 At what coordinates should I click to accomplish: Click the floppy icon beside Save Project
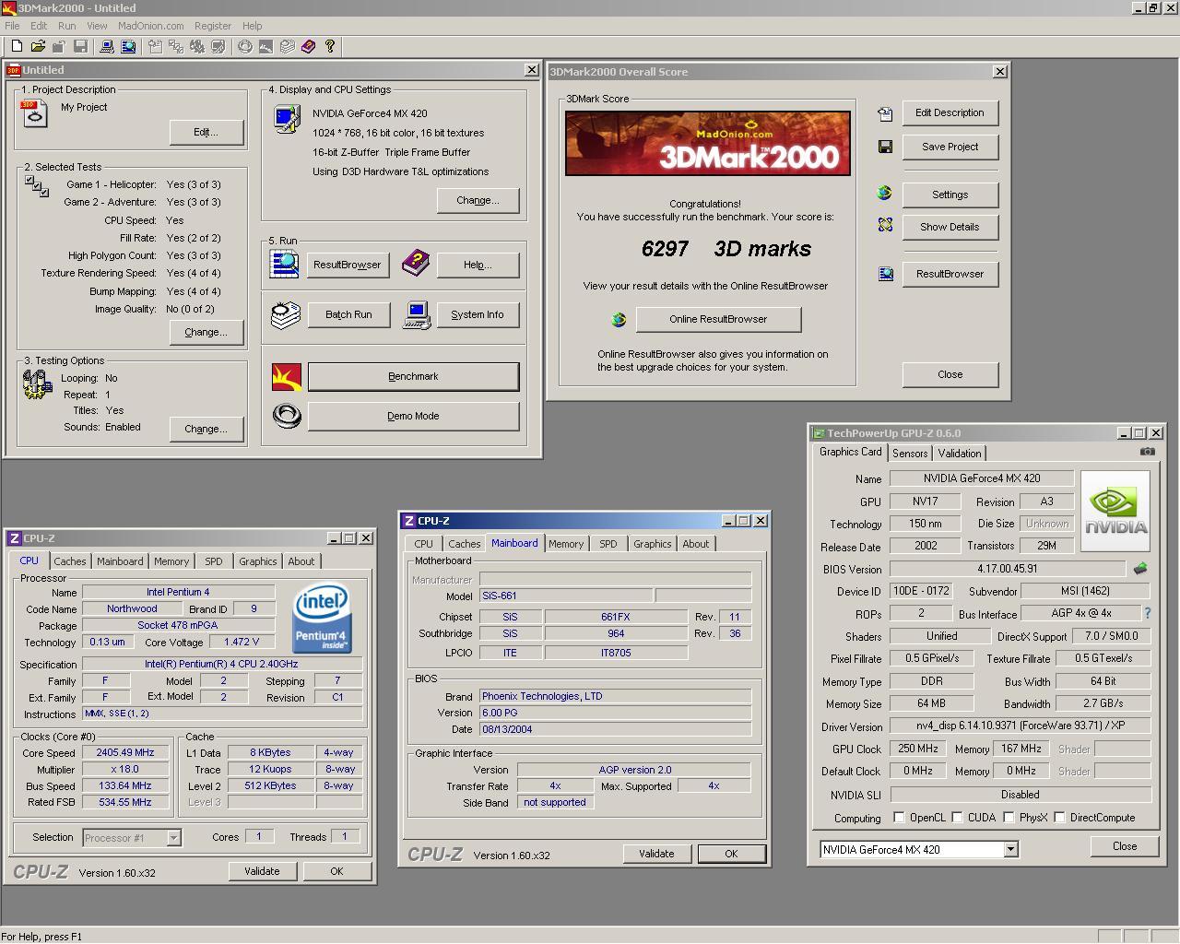(885, 147)
